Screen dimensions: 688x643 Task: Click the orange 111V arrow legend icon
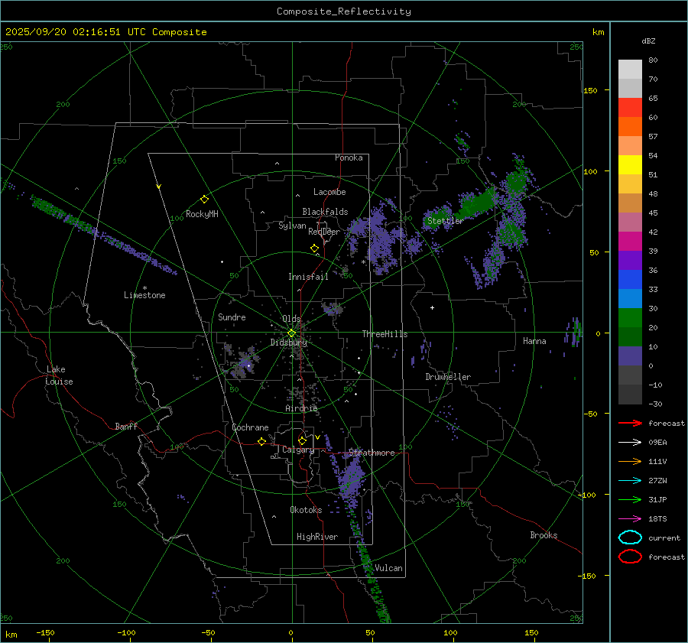coord(630,461)
